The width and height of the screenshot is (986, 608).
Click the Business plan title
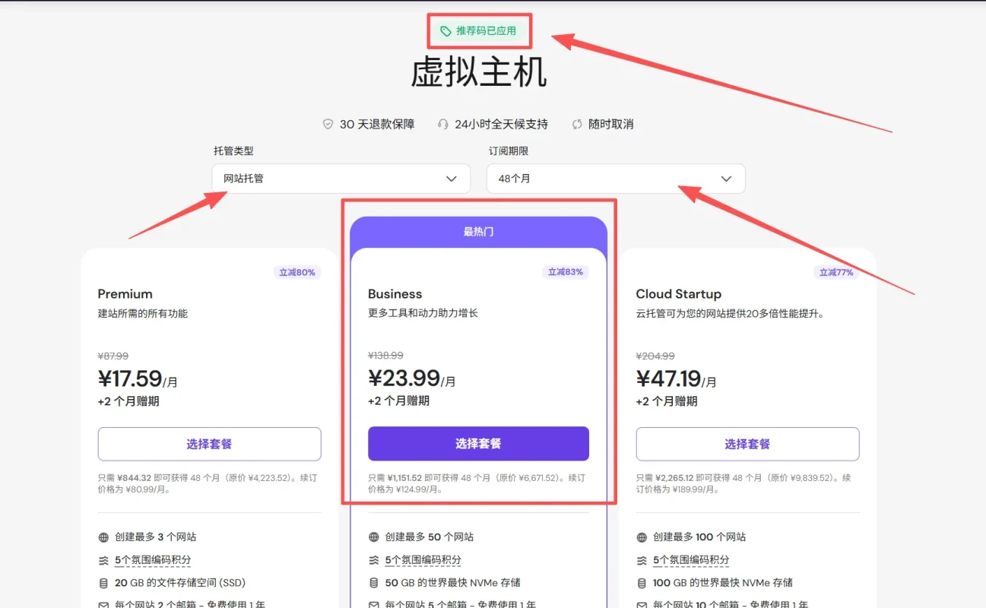pyautogui.click(x=395, y=294)
